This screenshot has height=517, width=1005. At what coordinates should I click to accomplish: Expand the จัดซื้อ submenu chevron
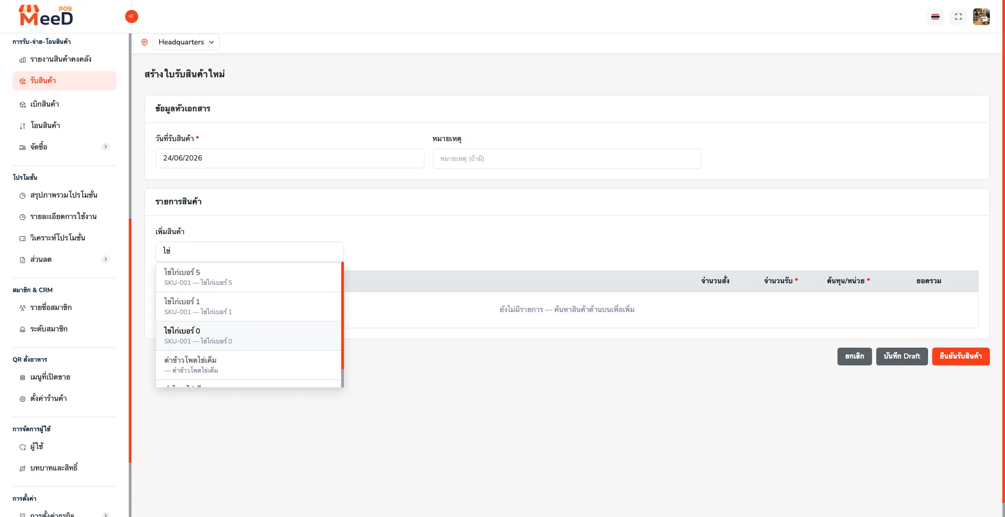[106, 147]
